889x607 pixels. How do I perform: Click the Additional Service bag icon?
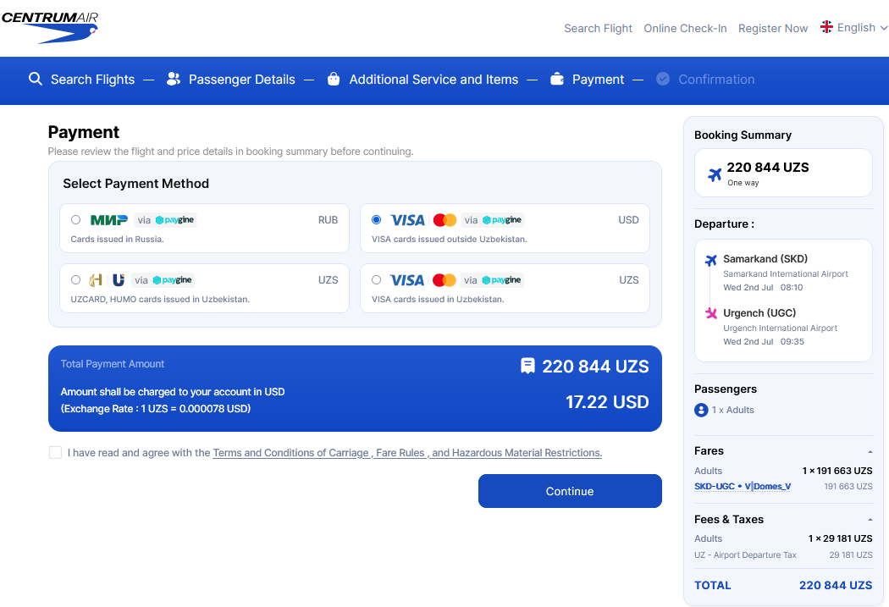(334, 79)
